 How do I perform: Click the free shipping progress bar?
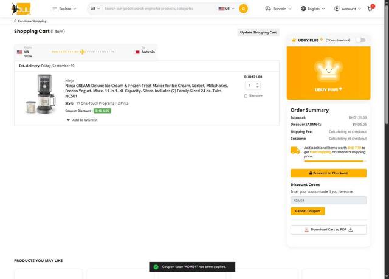coord(335,161)
